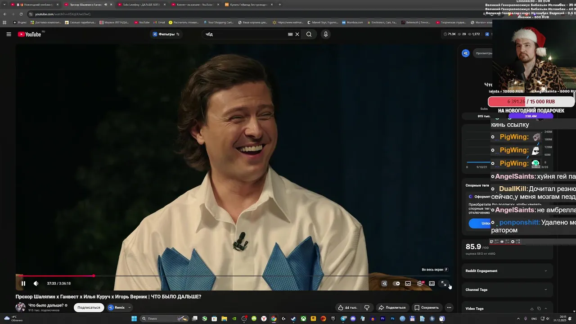This screenshot has height=324, width=576.
Task: Open the weather widget on the taskbar
Action: 13,319
